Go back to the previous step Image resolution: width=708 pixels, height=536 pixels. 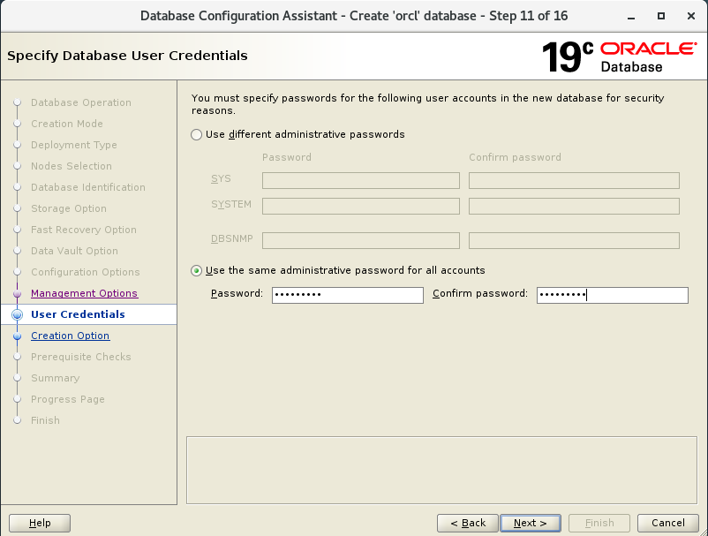point(467,523)
